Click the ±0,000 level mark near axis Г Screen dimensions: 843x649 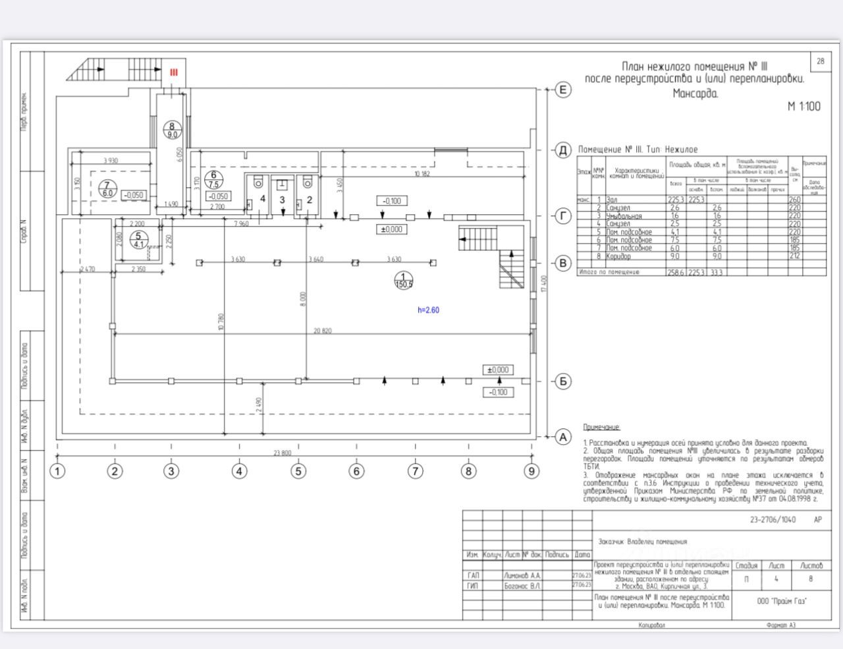click(x=391, y=229)
